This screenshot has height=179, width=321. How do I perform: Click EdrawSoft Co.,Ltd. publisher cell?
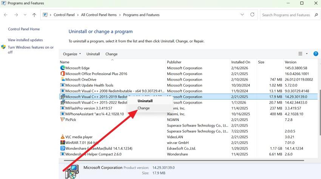tap(181, 148)
